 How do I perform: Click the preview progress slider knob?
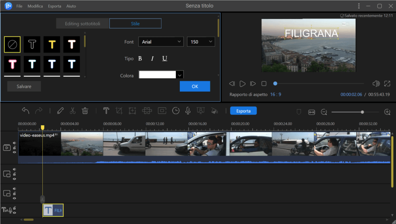(275, 83)
